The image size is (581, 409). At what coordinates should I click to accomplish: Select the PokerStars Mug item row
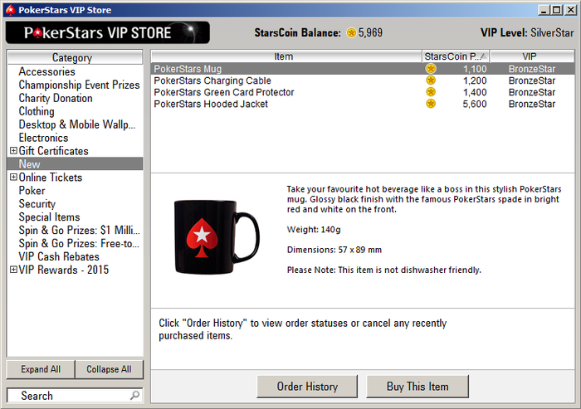point(363,69)
